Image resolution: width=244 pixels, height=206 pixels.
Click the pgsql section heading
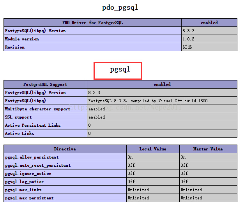(x=120, y=69)
